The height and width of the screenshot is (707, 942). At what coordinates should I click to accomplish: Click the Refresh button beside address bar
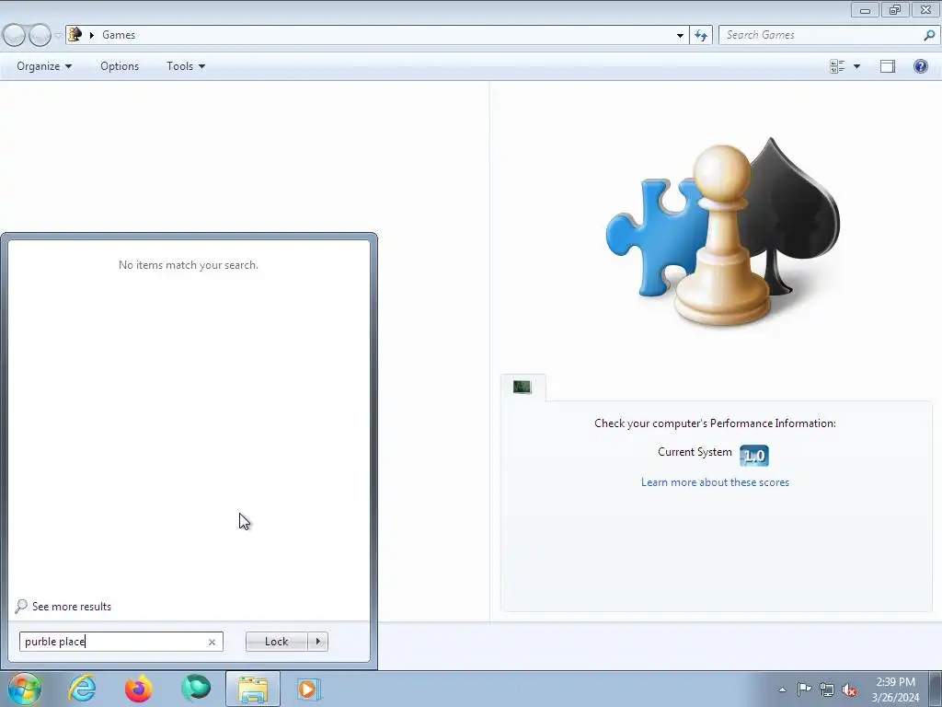coord(701,35)
